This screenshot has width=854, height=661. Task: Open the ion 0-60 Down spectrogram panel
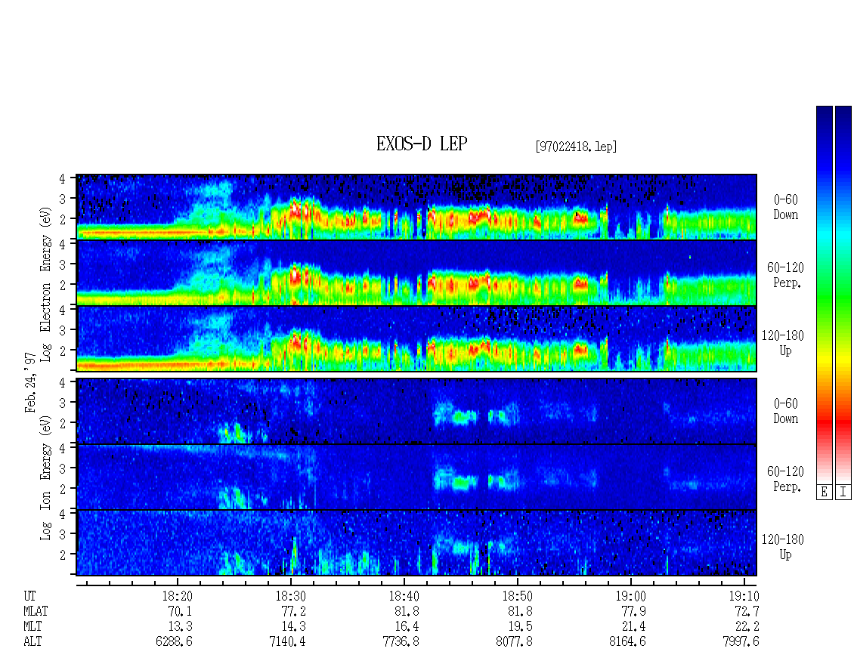(416, 411)
